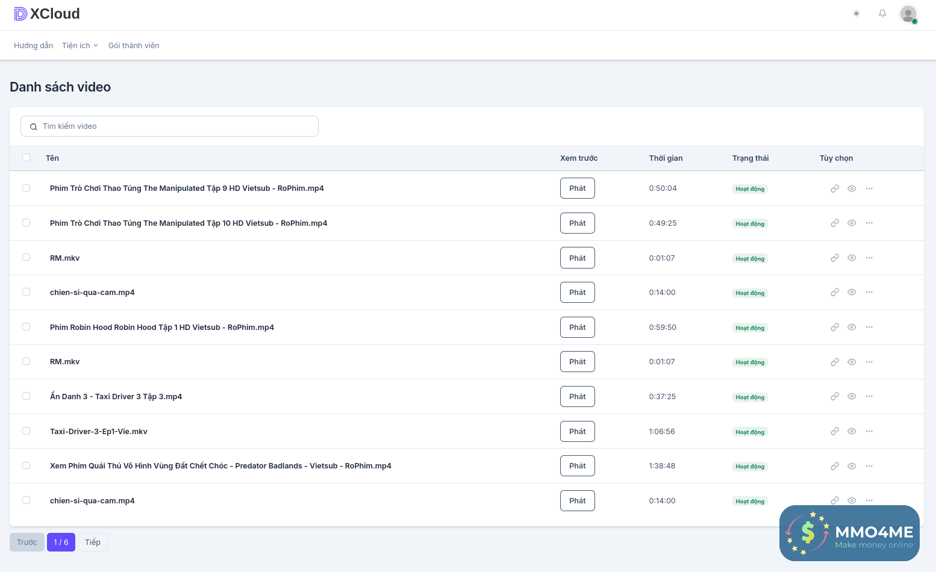
Task: Toggle the light/dark theme sun icon
Action: coord(856,14)
